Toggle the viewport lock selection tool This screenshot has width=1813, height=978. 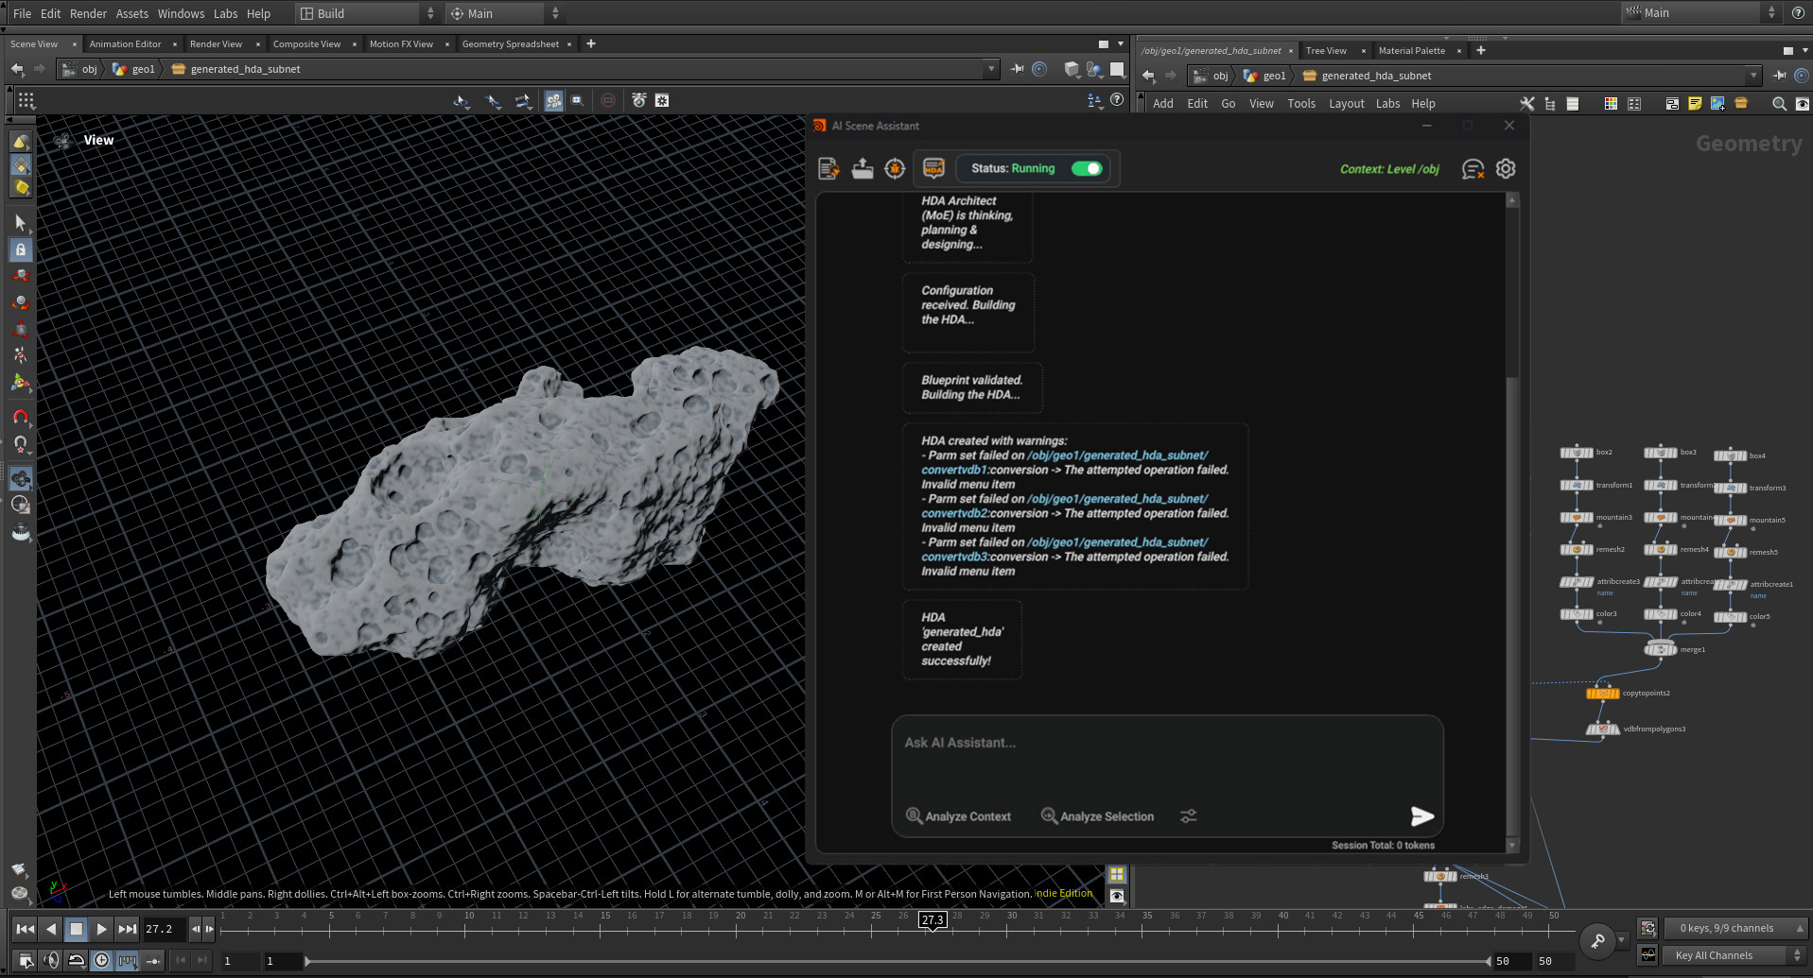pos(20,249)
